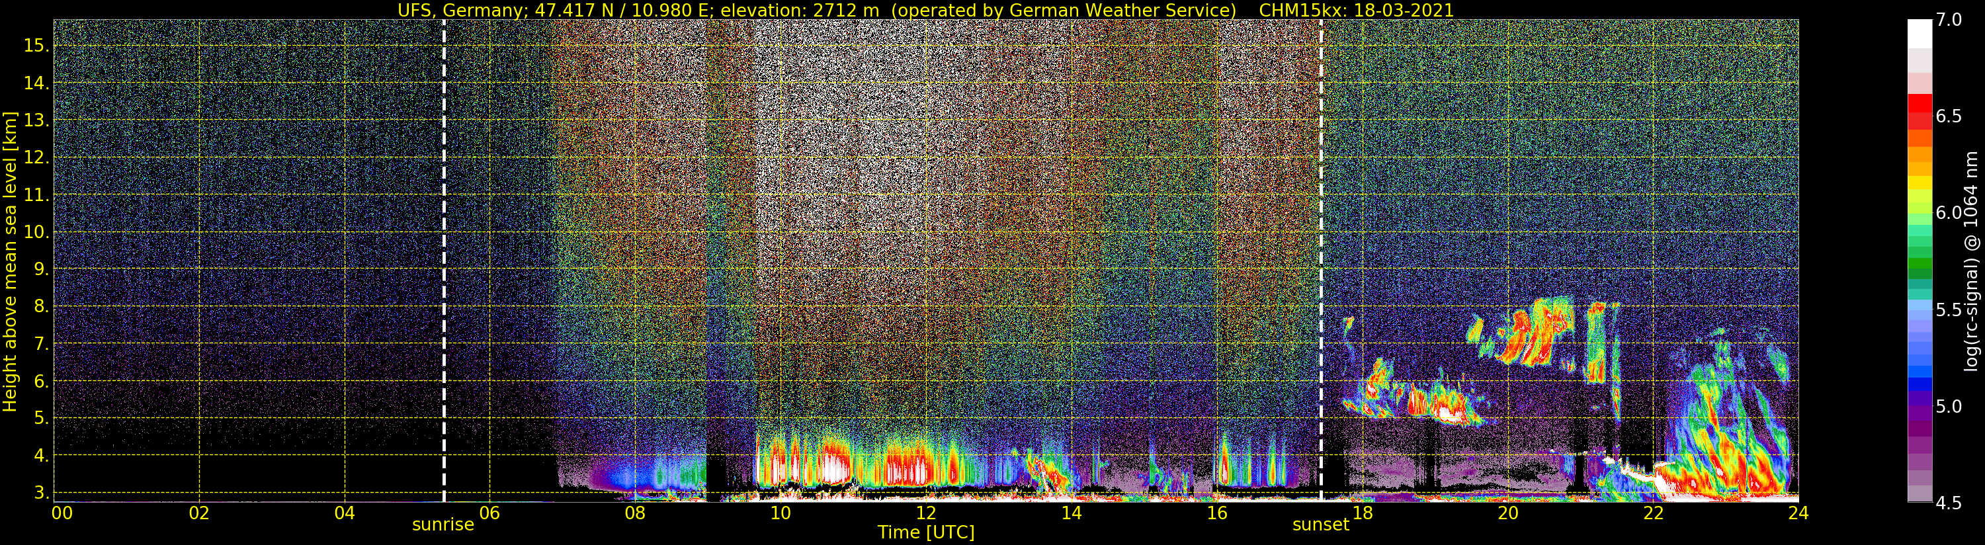This screenshot has height=545, width=1985.
Task: Select the "14." height-axis tick label
Action: [x=37, y=83]
